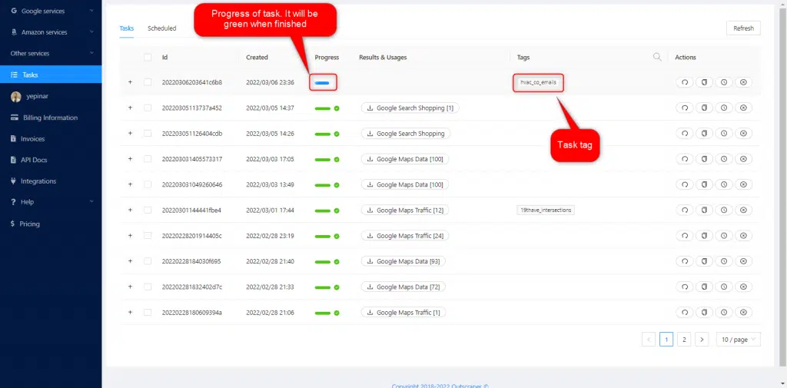
Task: Download the Google Maps Traffic [12] result
Action: tap(405, 210)
